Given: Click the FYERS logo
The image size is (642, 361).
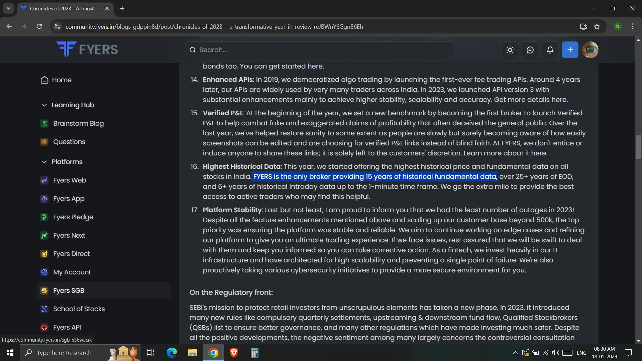Looking at the screenshot, I should pos(87,49).
